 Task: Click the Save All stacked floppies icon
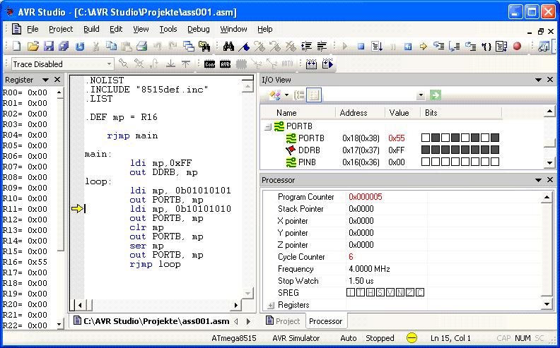64,46
